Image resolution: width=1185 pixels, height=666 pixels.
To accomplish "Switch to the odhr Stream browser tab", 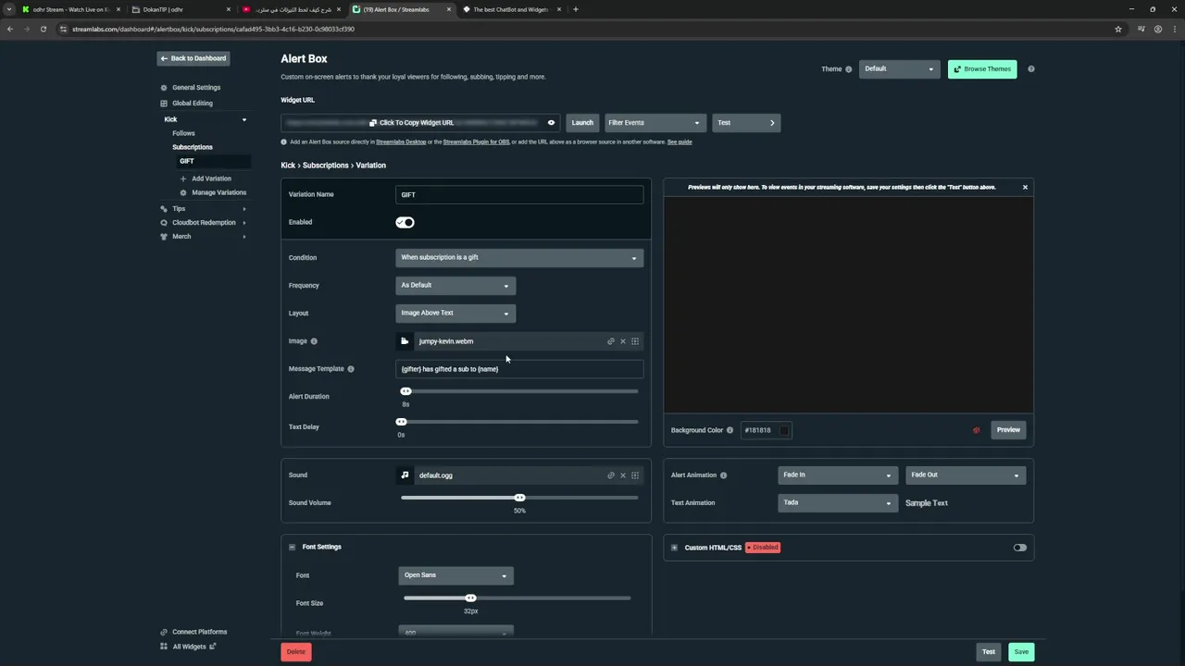I will [x=69, y=9].
